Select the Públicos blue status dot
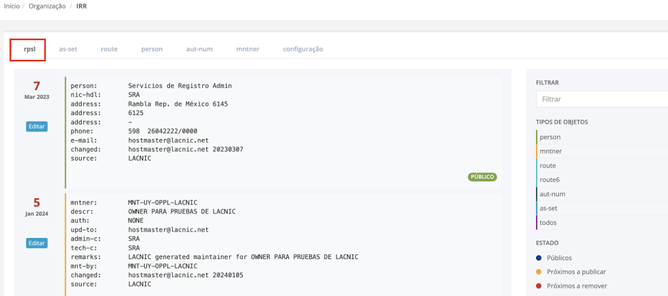668x296 pixels. pos(539,258)
